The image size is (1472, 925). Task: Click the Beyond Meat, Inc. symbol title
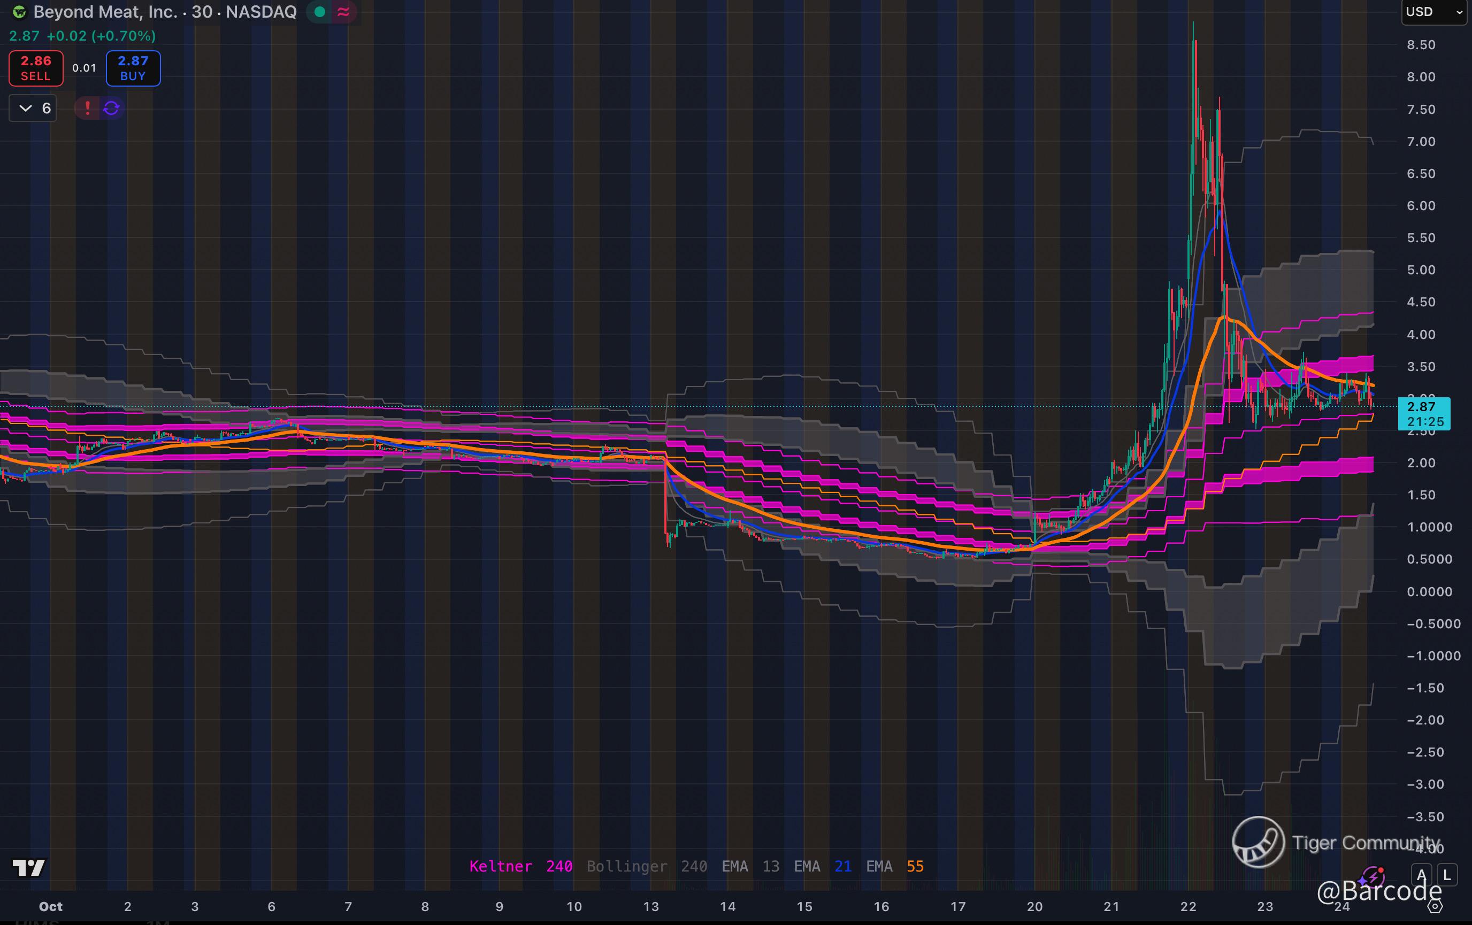(x=105, y=12)
